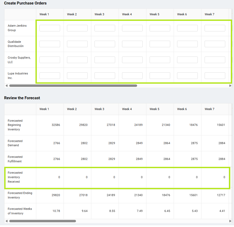Enter Adam-Jenkins Group order for Week 1
This screenshot has width=234, height=227.
point(50,28)
